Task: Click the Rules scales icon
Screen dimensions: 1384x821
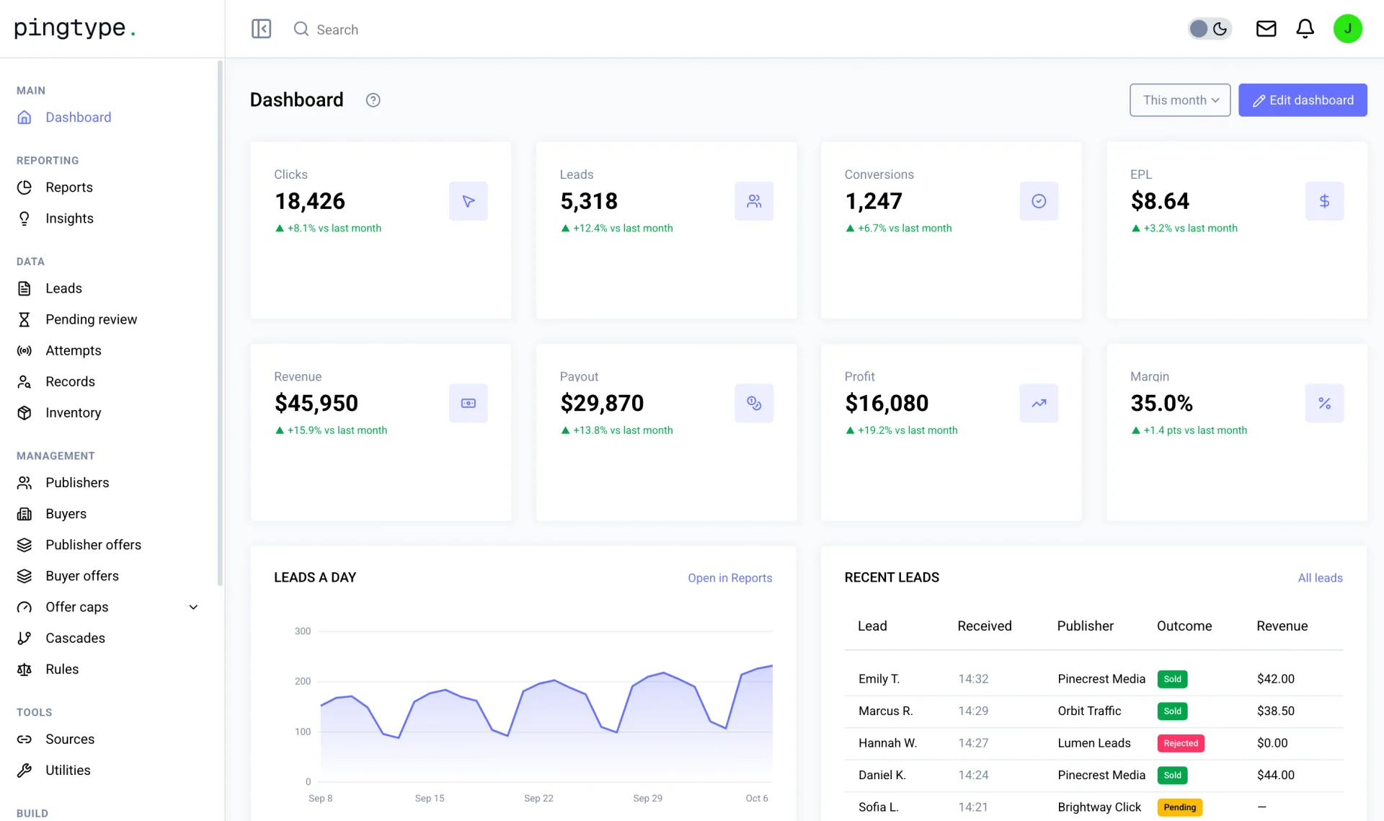Action: click(25, 669)
